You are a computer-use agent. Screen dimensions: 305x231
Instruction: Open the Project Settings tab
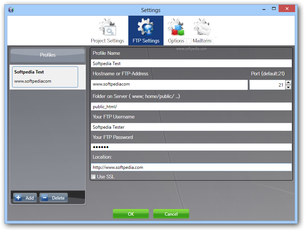pos(107,31)
